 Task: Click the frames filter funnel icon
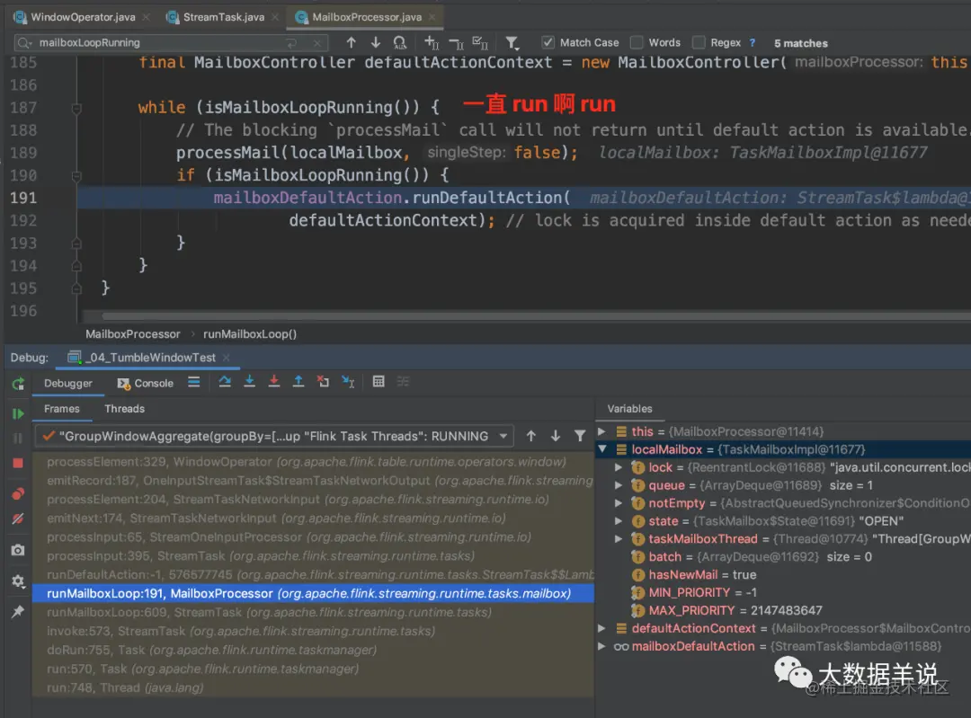tap(580, 436)
